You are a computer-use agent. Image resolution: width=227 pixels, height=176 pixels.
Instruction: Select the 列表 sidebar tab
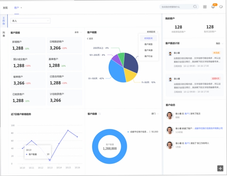(x=4, y=34)
